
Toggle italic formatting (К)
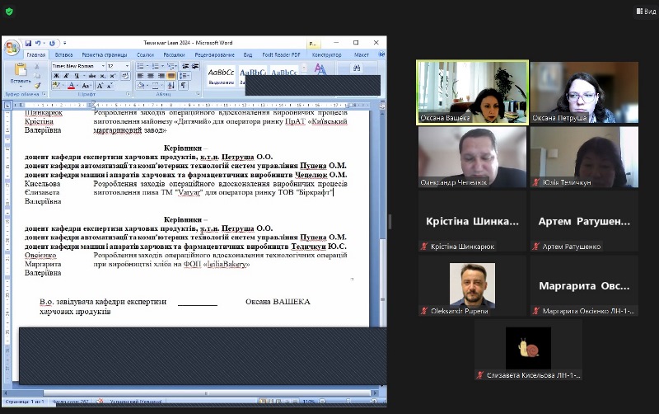(x=67, y=76)
